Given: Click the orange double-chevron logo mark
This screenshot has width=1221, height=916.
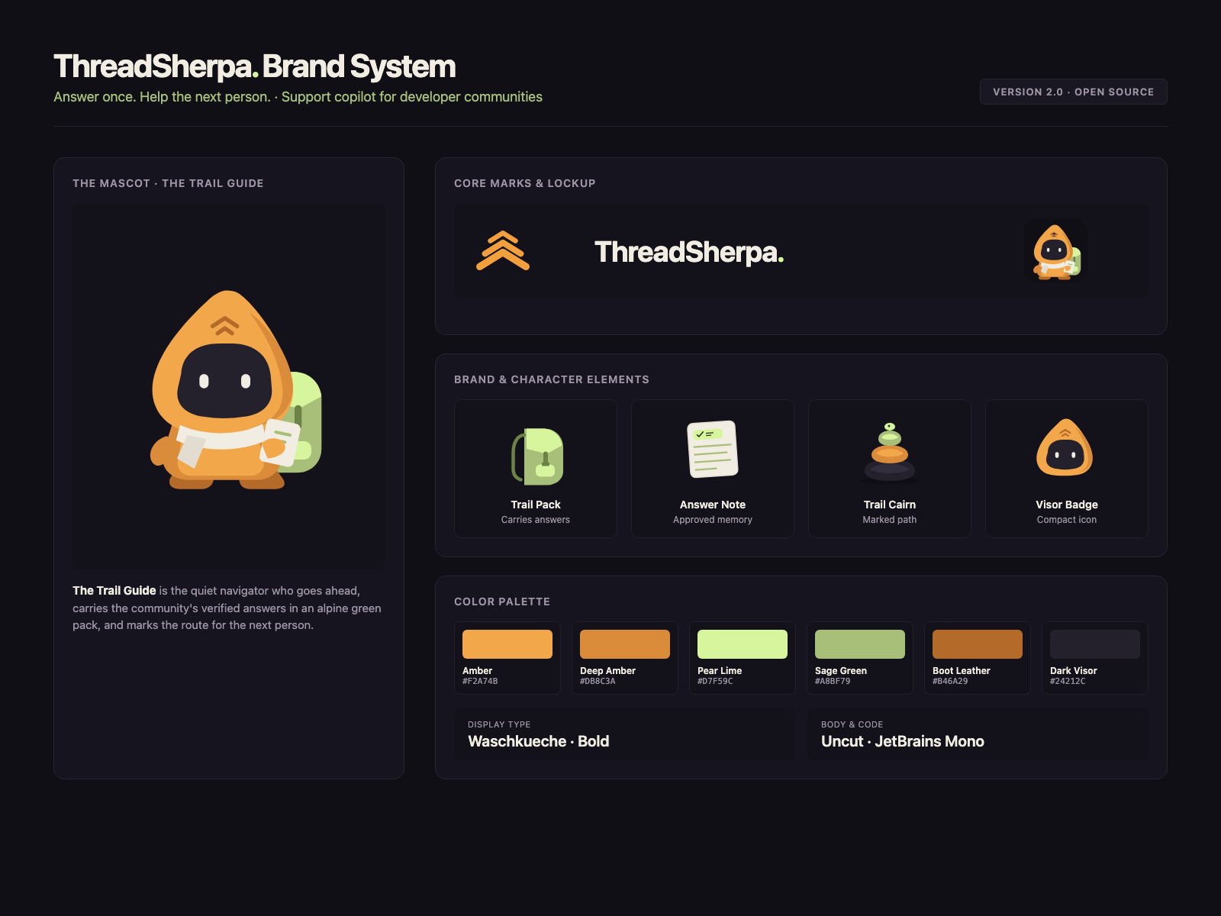Looking at the screenshot, I should [x=503, y=250].
